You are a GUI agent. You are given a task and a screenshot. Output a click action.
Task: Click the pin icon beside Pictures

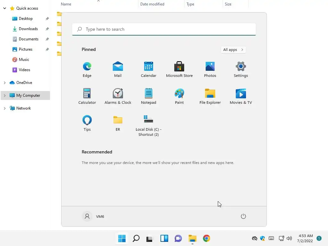(x=47, y=49)
